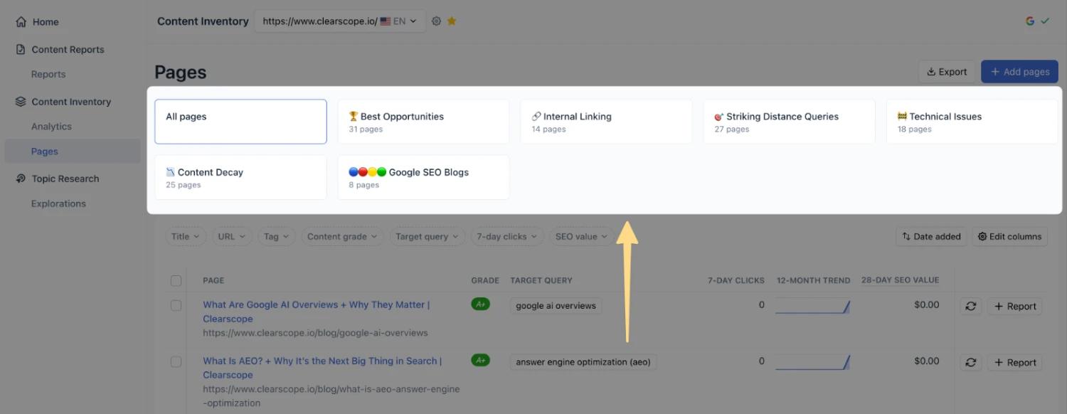1067x414 pixels.
Task: Open Reports in the sidebar
Action: (x=48, y=74)
